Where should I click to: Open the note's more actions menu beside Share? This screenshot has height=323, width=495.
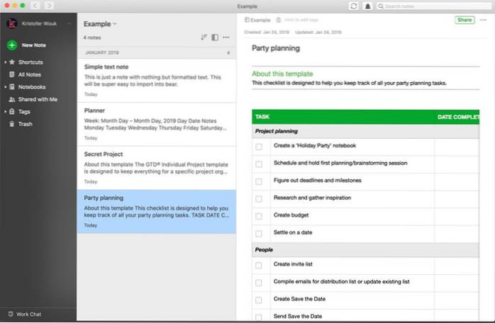coord(483,20)
